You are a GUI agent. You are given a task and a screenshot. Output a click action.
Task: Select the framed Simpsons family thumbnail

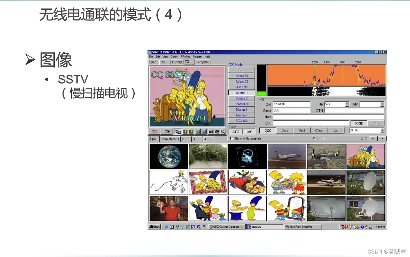click(208, 182)
